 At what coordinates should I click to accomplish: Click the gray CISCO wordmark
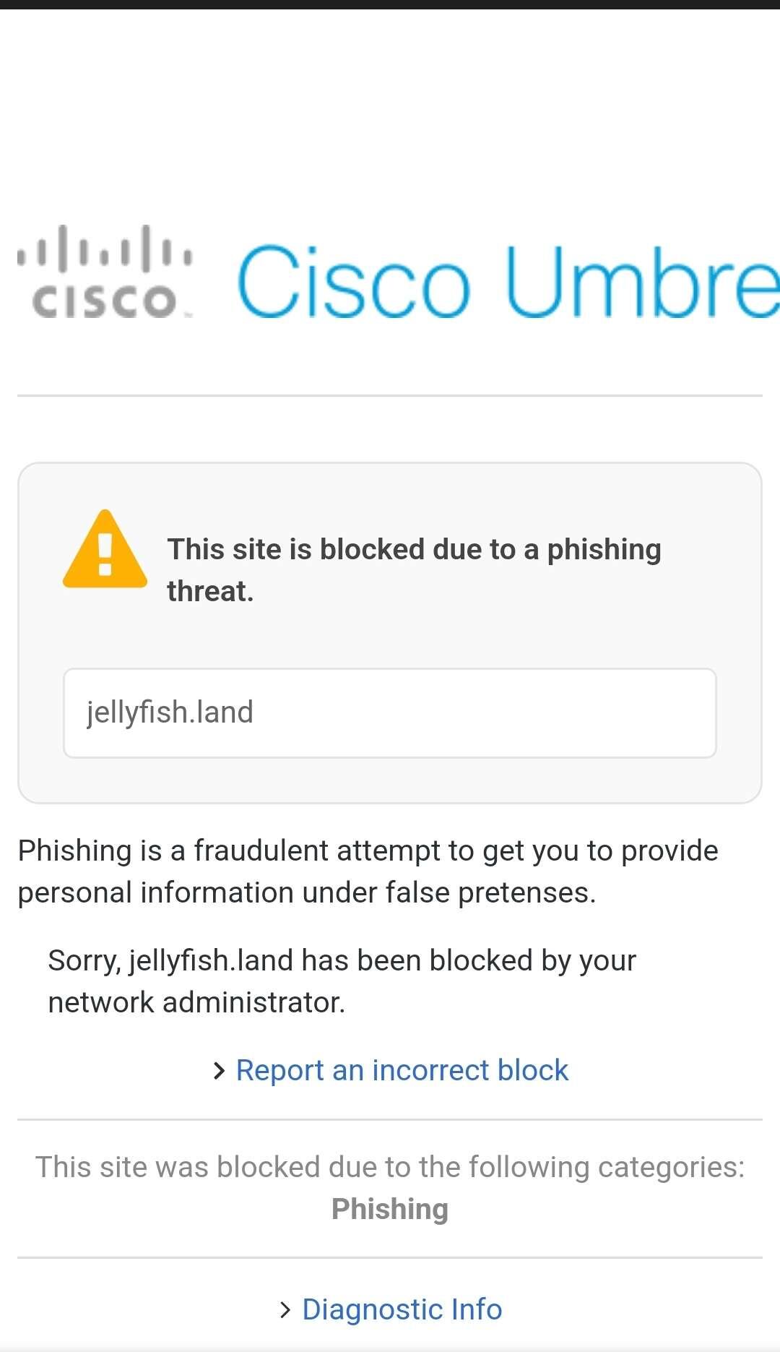(x=105, y=301)
